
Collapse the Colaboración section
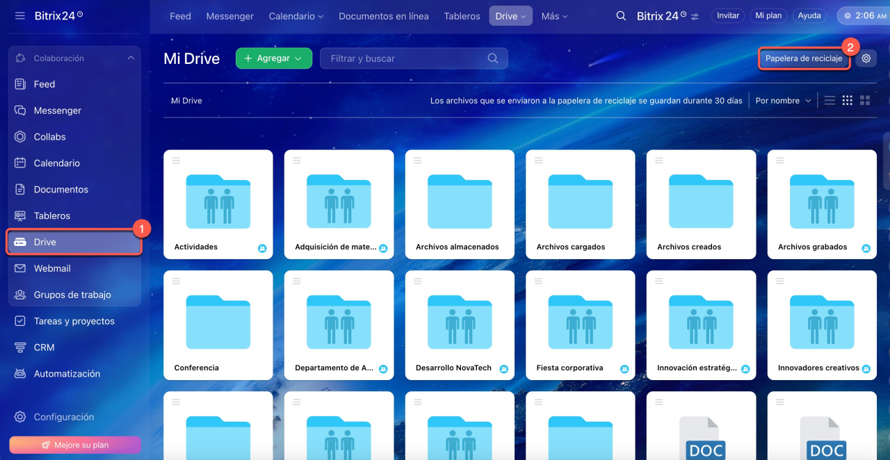[x=131, y=58]
